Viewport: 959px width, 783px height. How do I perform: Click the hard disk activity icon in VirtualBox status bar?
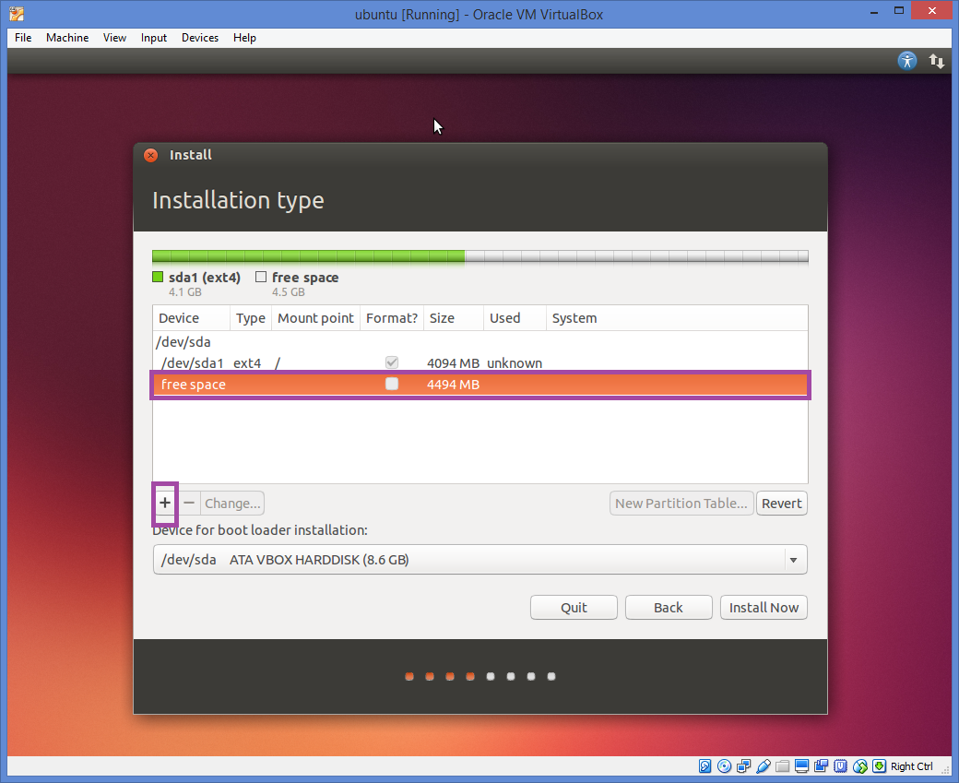(x=704, y=765)
